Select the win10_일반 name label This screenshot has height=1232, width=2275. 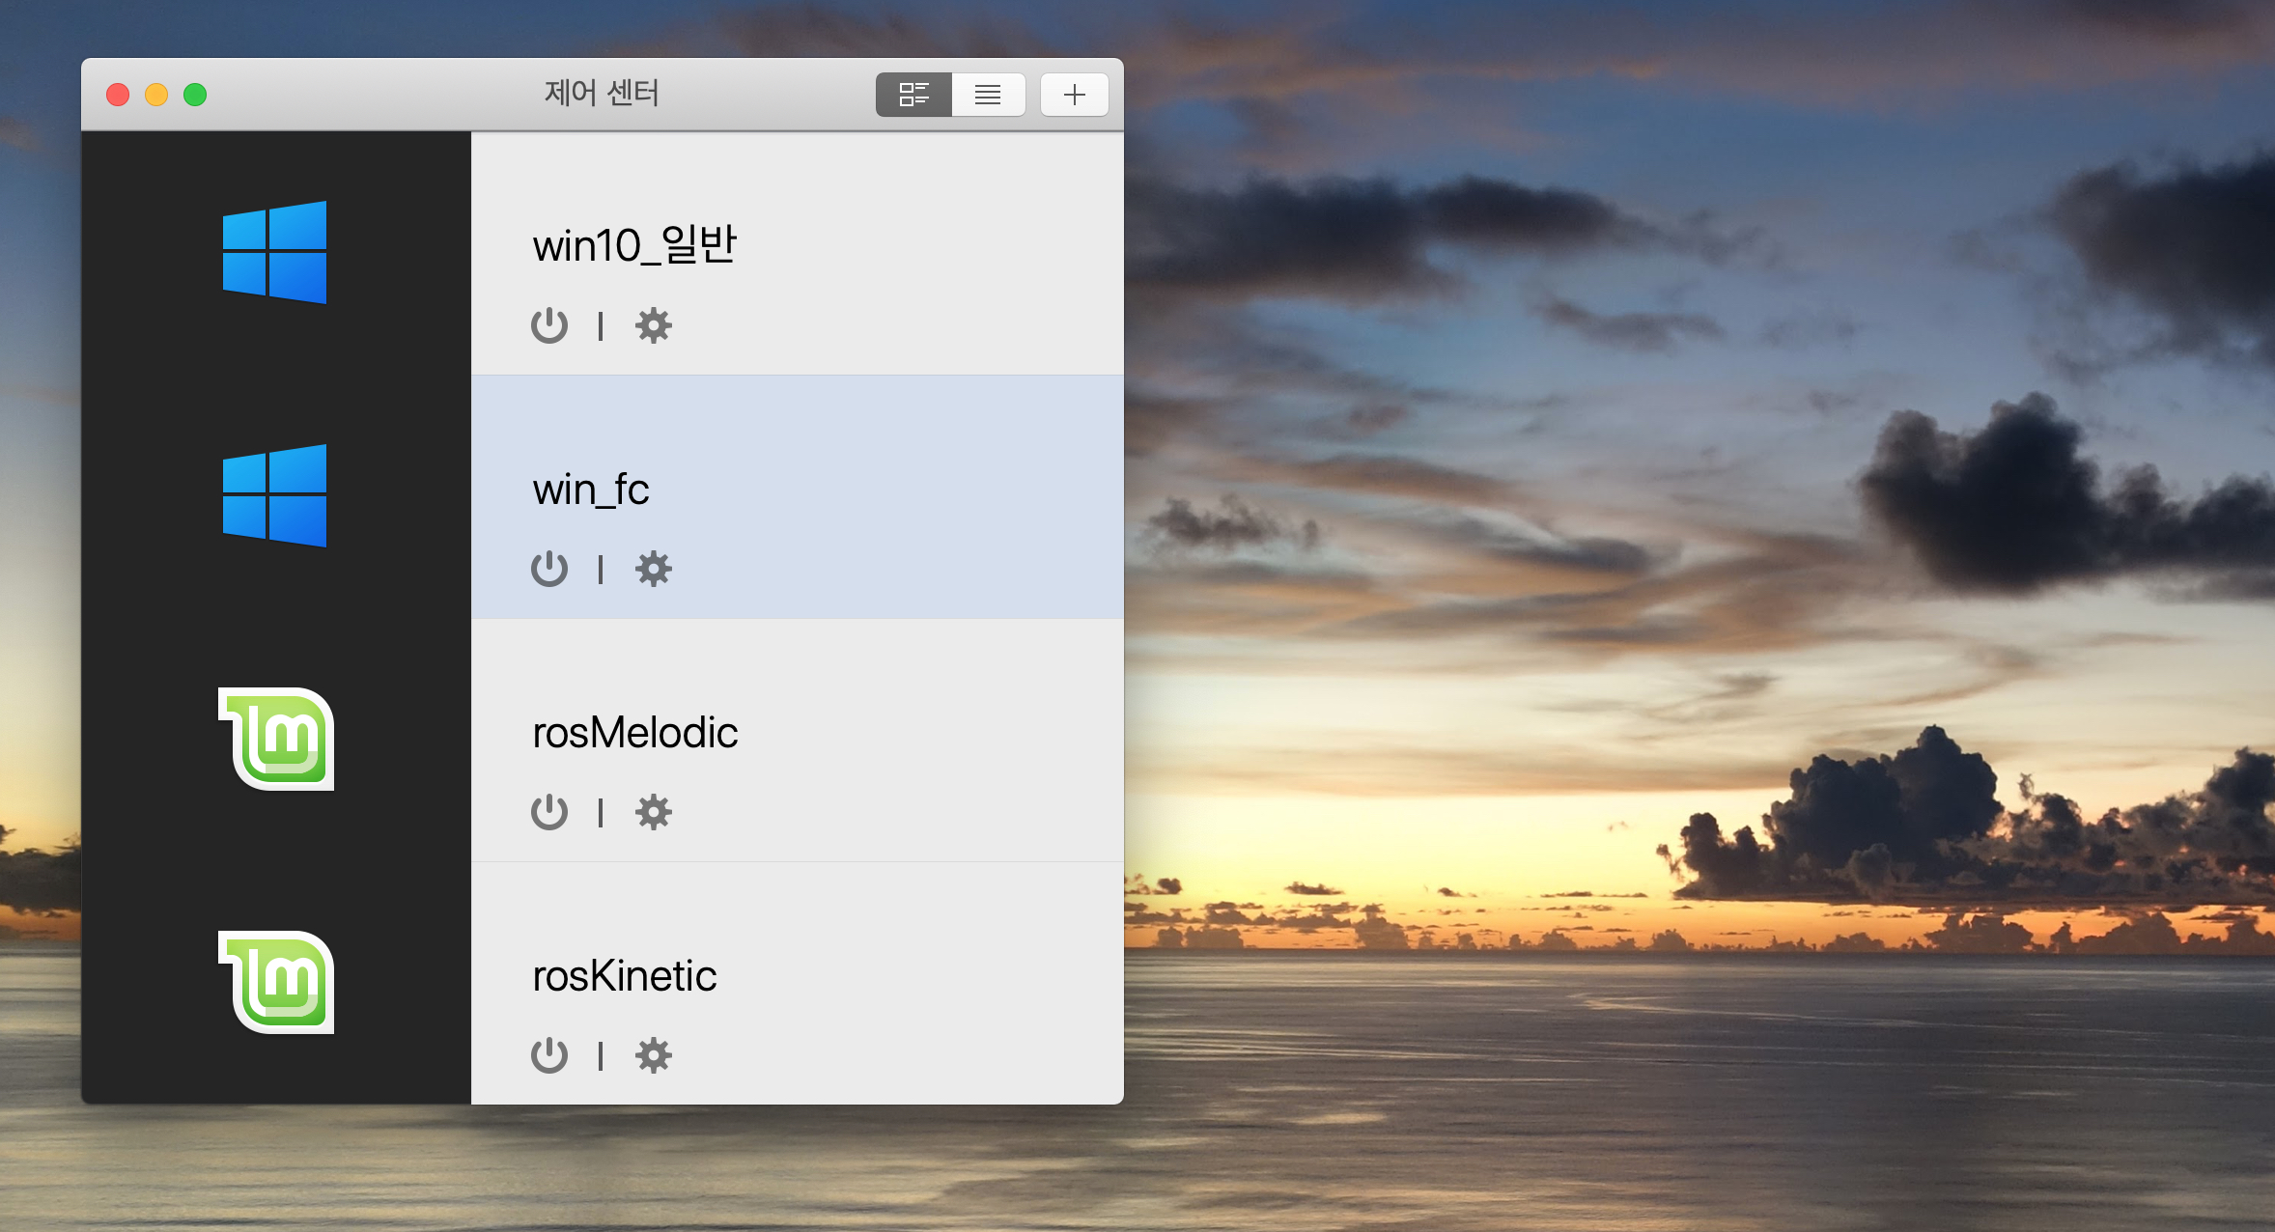click(x=634, y=245)
